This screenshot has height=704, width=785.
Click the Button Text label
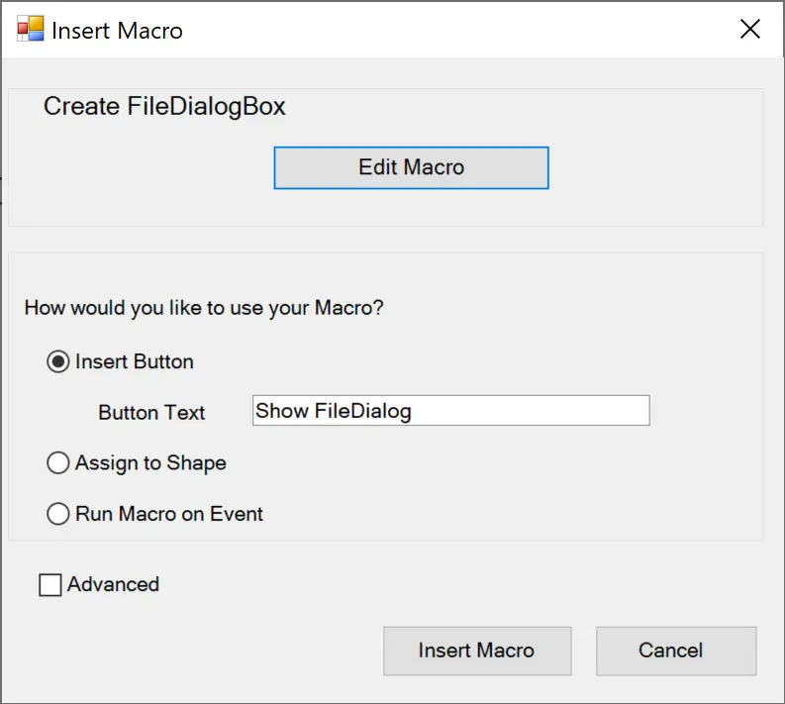click(x=151, y=413)
